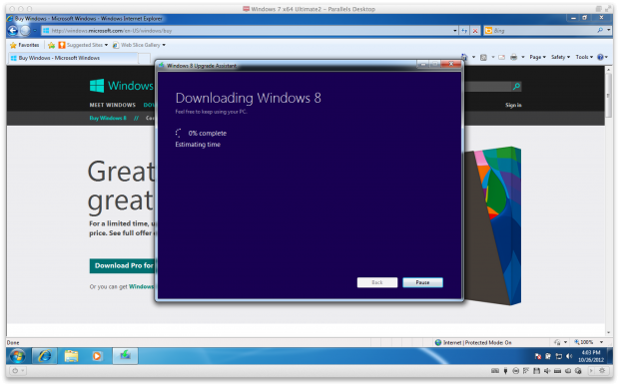Click the network tray icon
The image size is (619, 386).
click(559, 356)
